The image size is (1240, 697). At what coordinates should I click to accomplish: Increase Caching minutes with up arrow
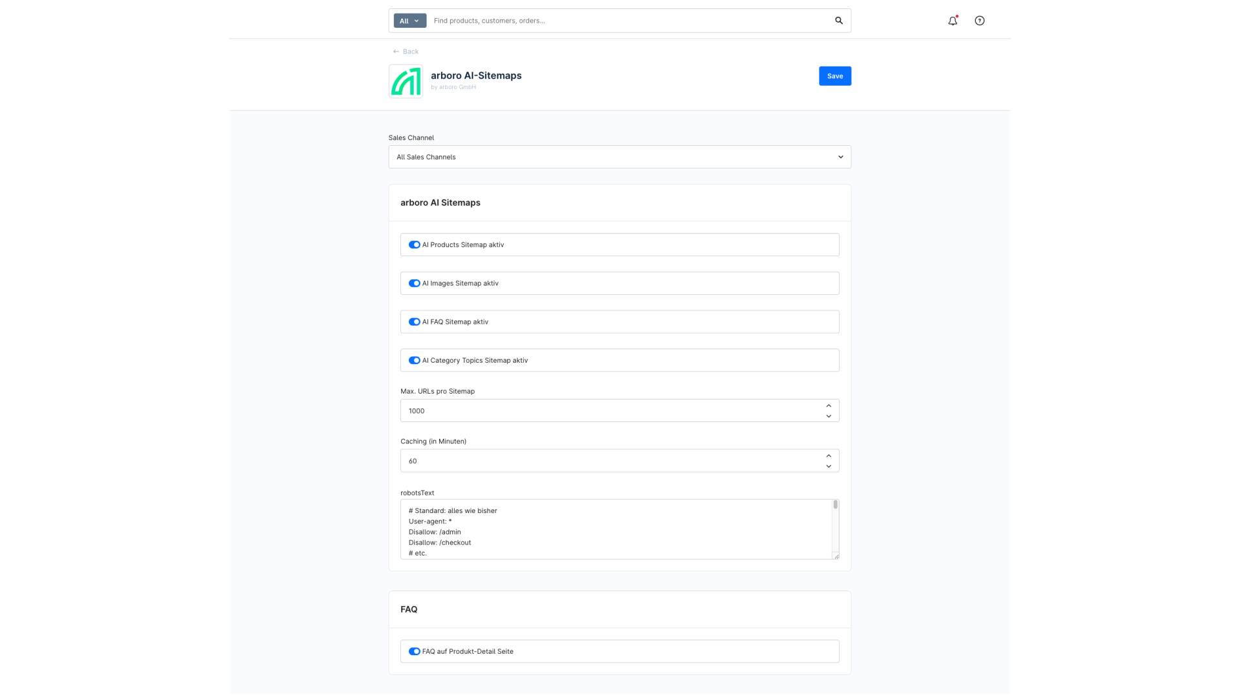[x=829, y=456]
